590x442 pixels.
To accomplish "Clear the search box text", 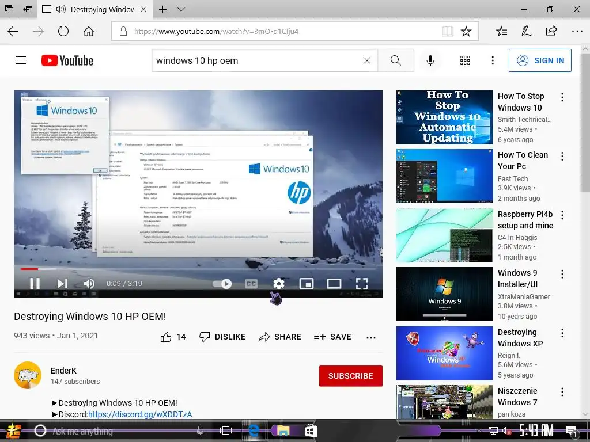I will coord(367,60).
